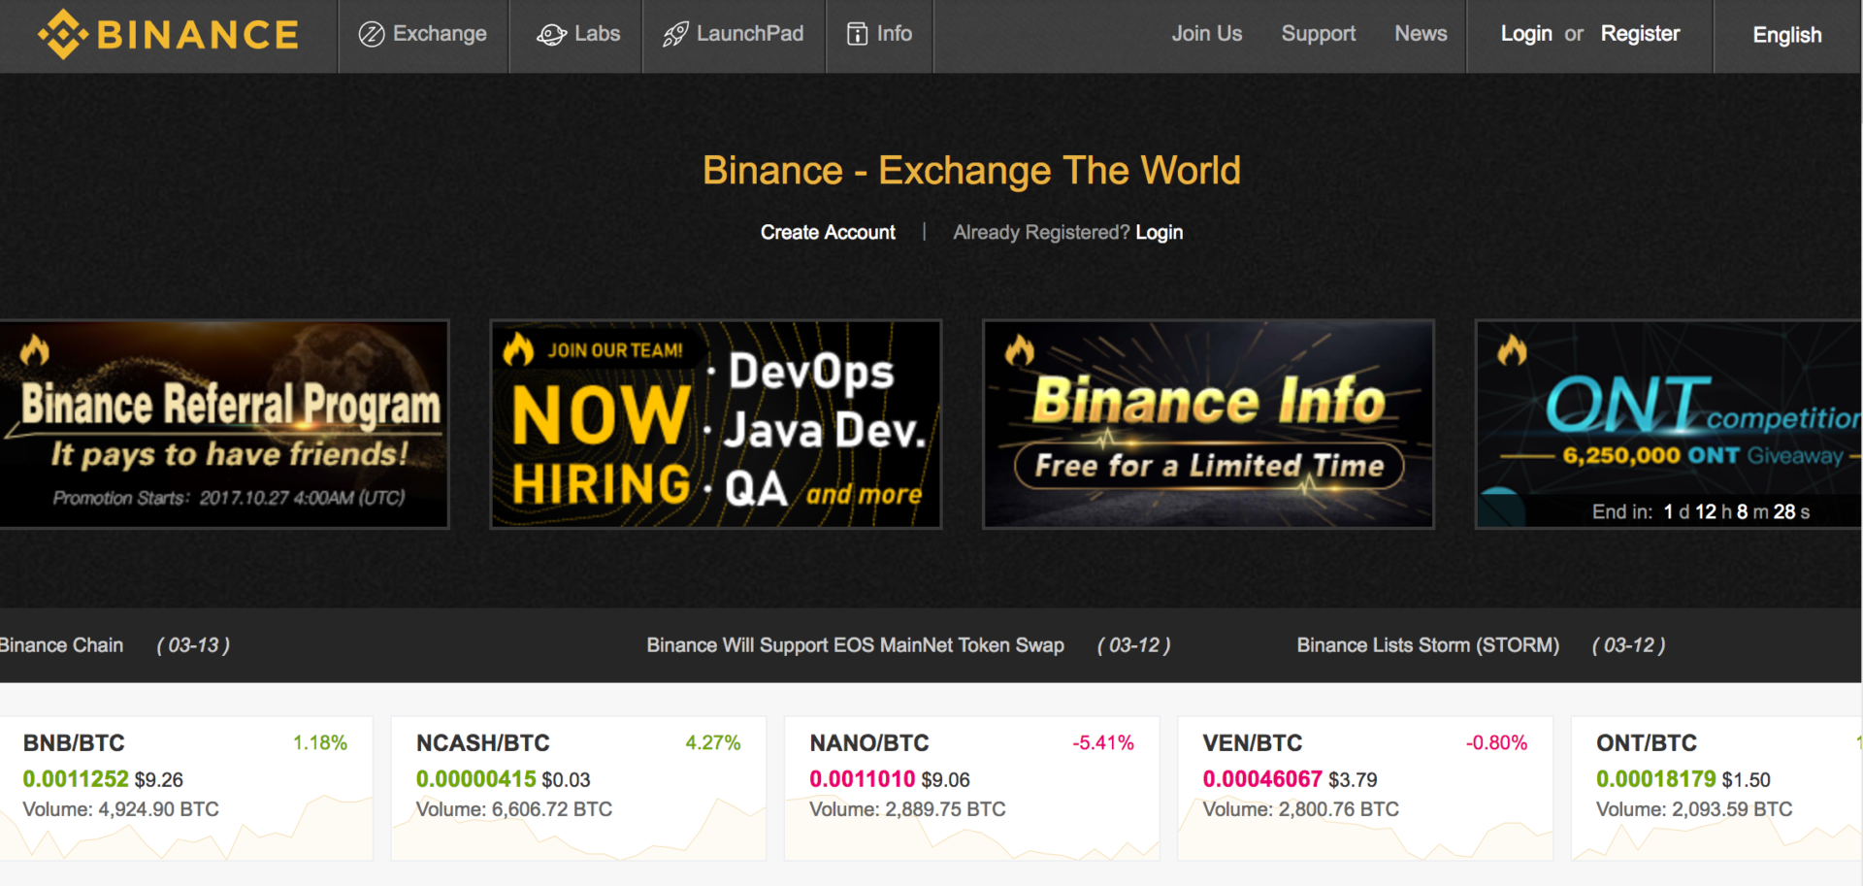1863x886 pixels.
Task: Click NCASH price 0.00000415
Action: coord(475,779)
